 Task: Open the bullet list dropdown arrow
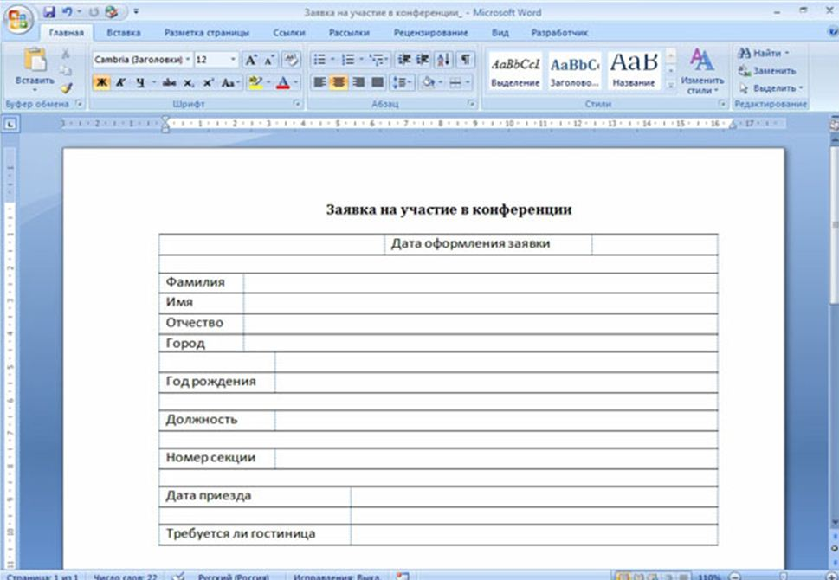point(332,60)
